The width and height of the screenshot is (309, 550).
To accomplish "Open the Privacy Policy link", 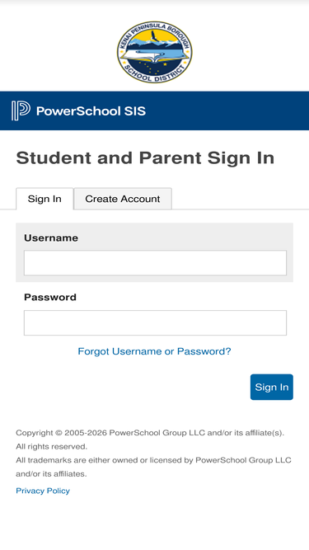I will (43, 491).
